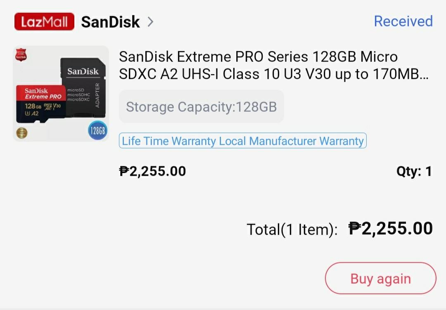The height and width of the screenshot is (310, 446).
Task: Click the gold authenticity seal on product image
Action: tap(21, 133)
